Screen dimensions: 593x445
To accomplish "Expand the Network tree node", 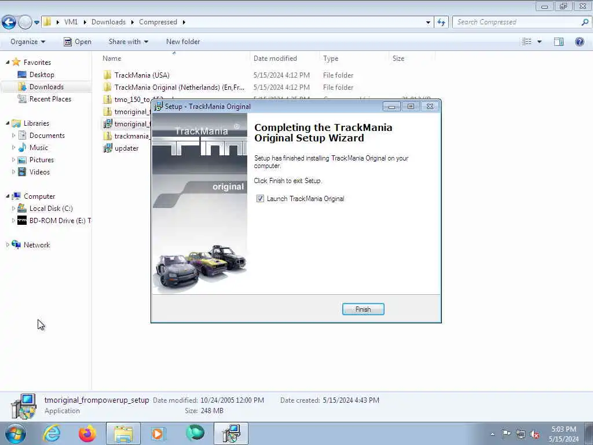I will point(8,245).
